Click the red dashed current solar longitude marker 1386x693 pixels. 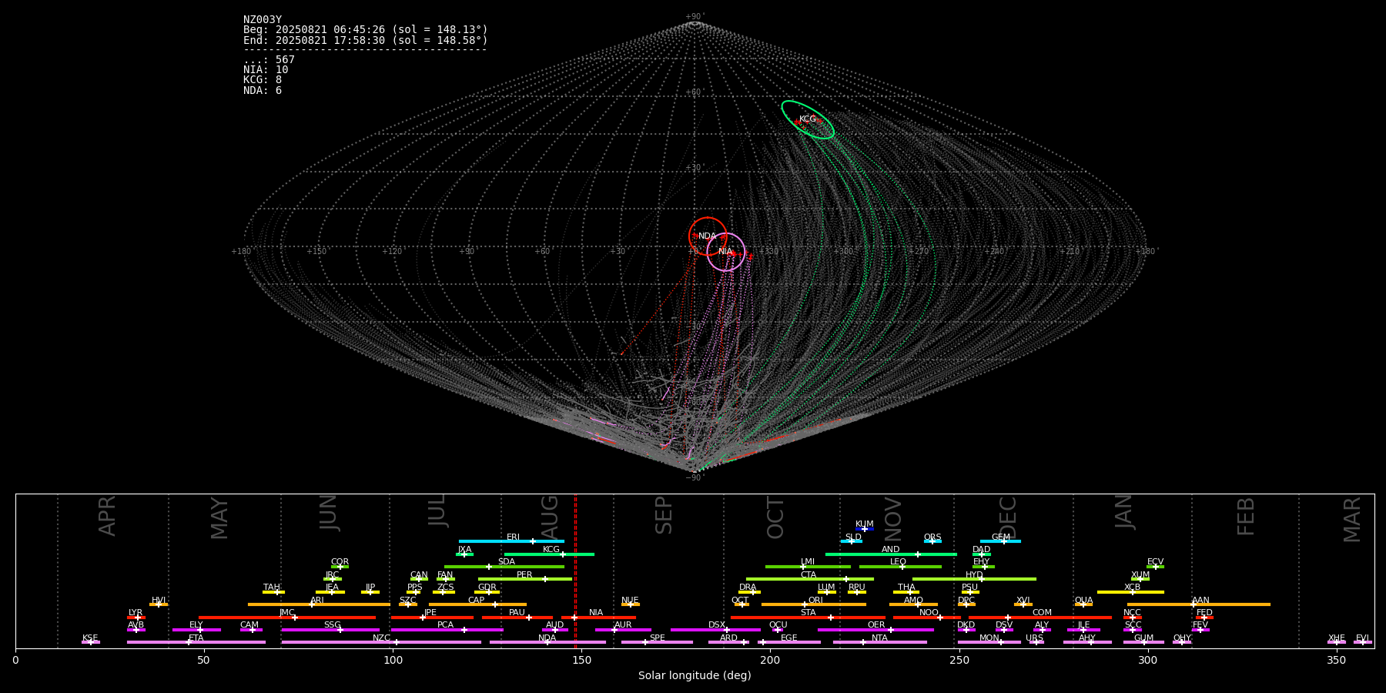pos(575,571)
